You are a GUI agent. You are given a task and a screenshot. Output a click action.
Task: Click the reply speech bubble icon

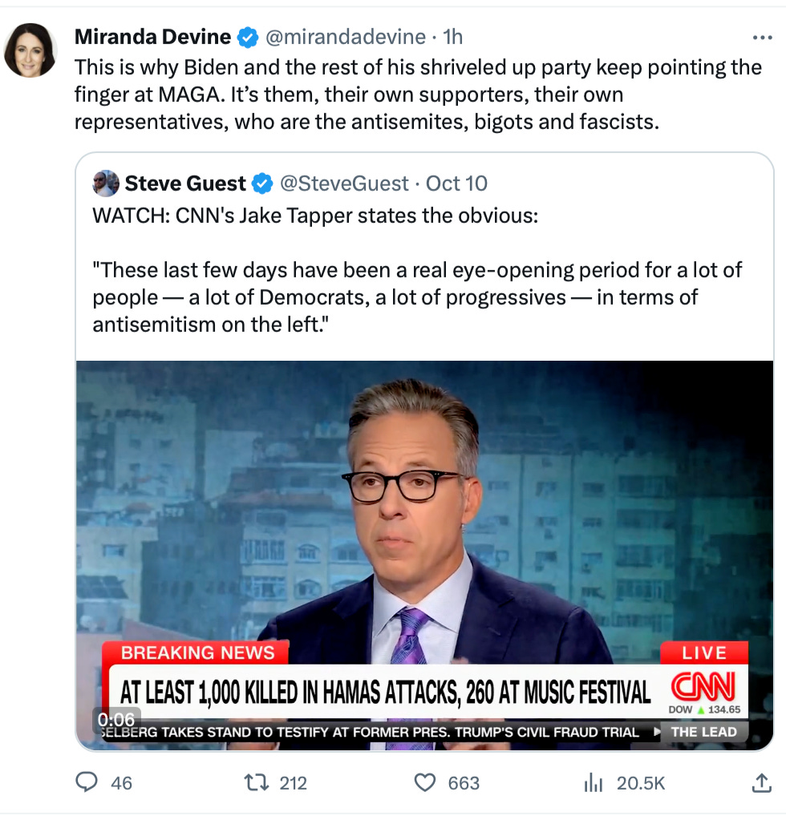[87, 782]
